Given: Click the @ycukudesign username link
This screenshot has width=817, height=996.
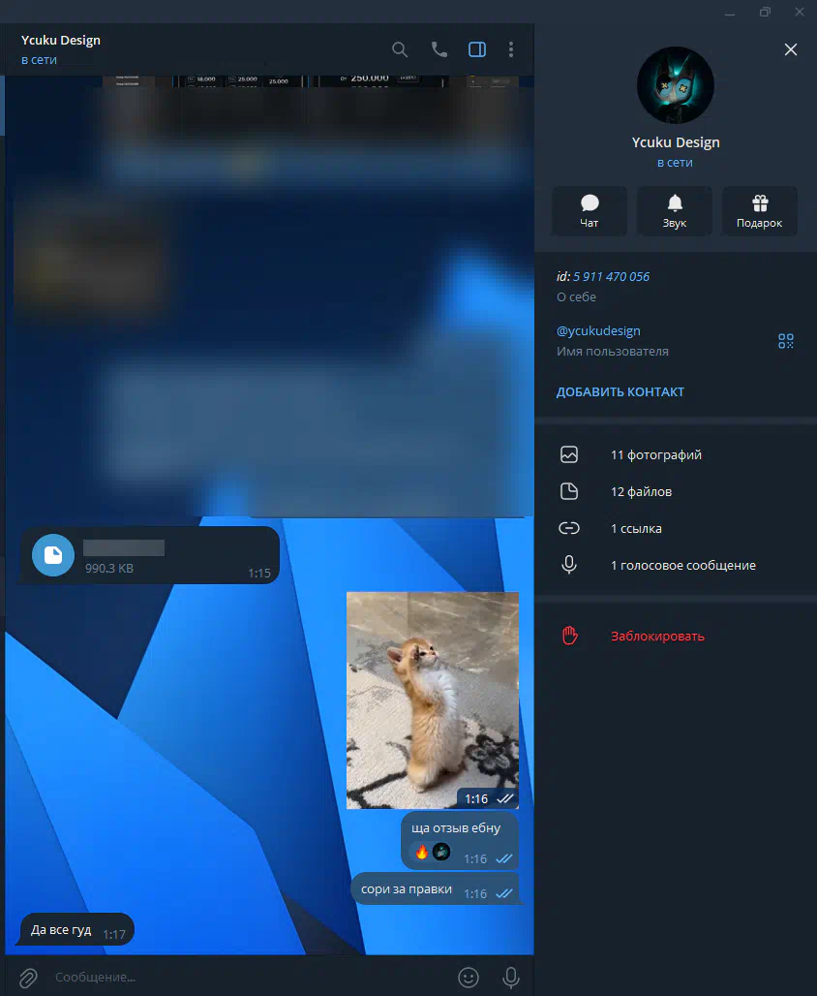Looking at the screenshot, I should (x=598, y=331).
